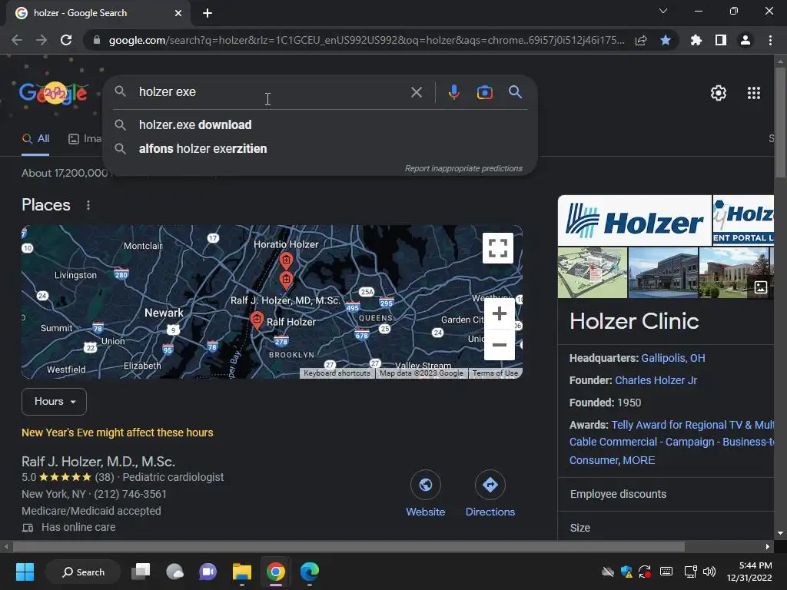Select the holzer Google Search tab
This screenshot has height=590, width=787.
tap(98, 13)
